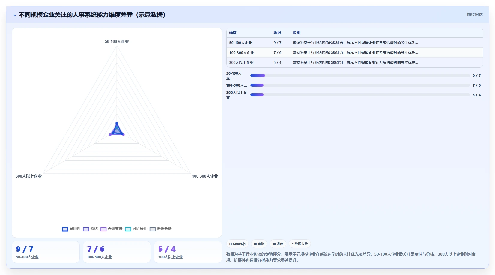
Task: Click the 数据 column header
Action: 277,33
